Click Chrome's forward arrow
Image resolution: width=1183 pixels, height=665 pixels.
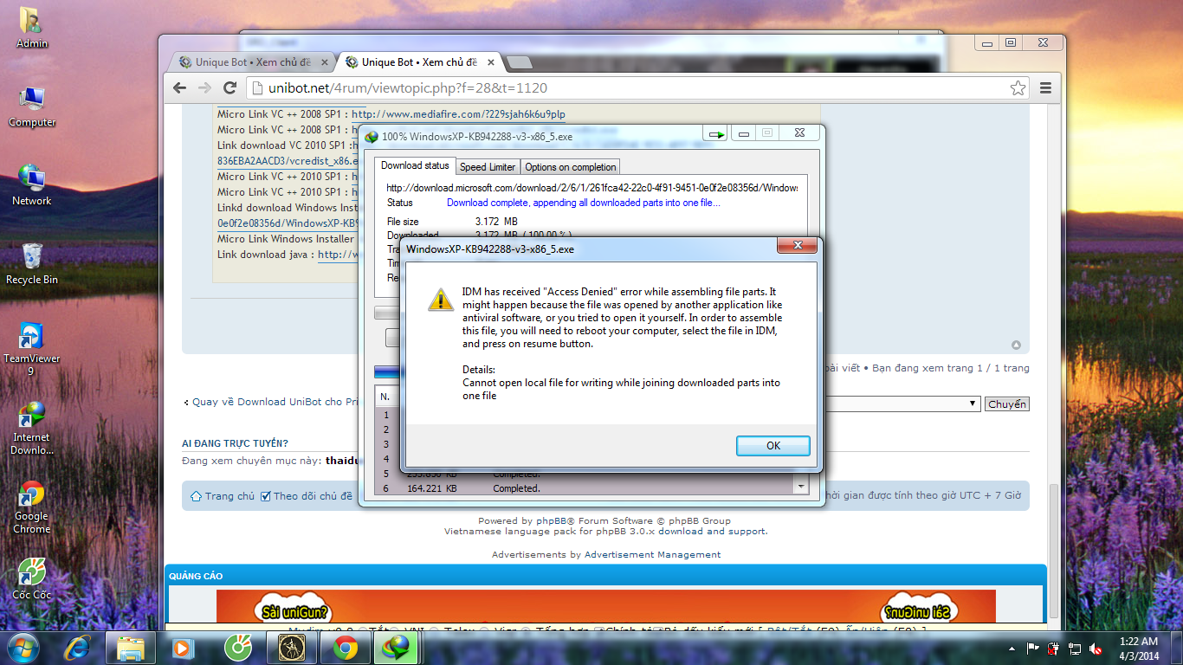click(x=204, y=87)
